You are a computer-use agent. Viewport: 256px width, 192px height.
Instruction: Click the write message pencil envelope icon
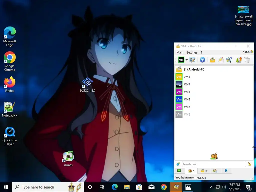[220, 60]
